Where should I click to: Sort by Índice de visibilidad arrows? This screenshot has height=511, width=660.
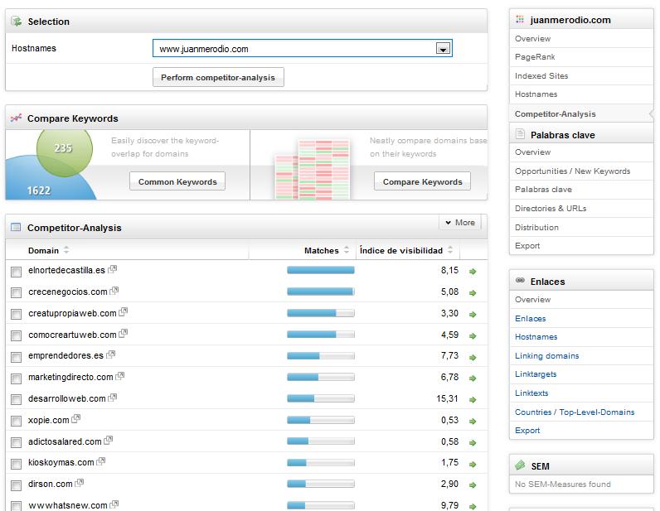[x=450, y=250]
